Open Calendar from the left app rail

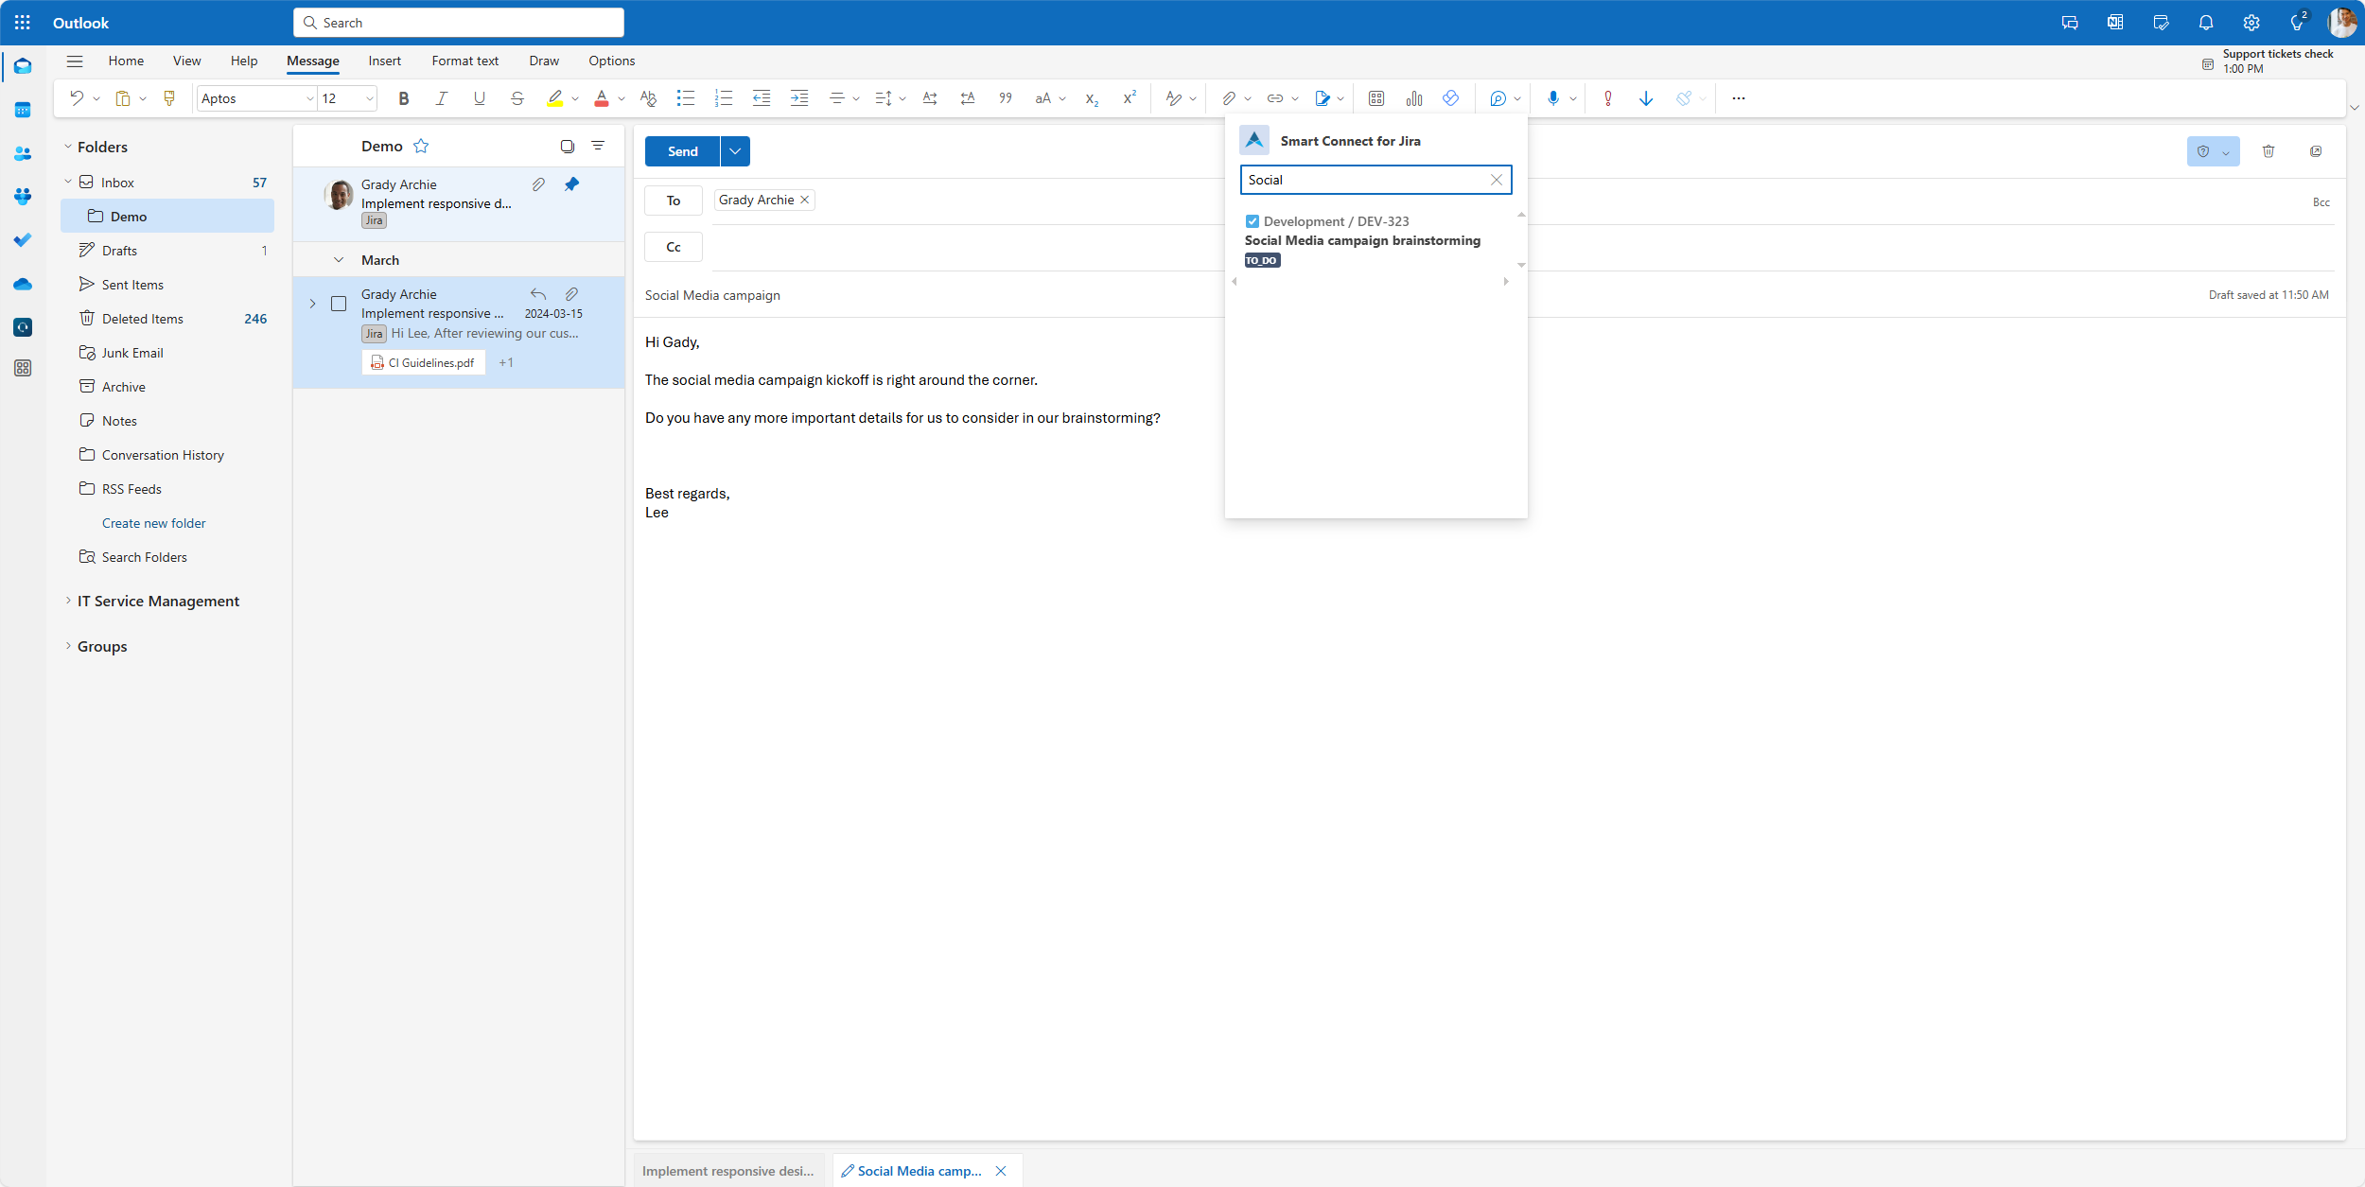[x=23, y=110]
